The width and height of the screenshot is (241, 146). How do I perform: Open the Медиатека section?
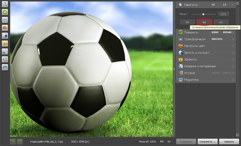(206, 79)
